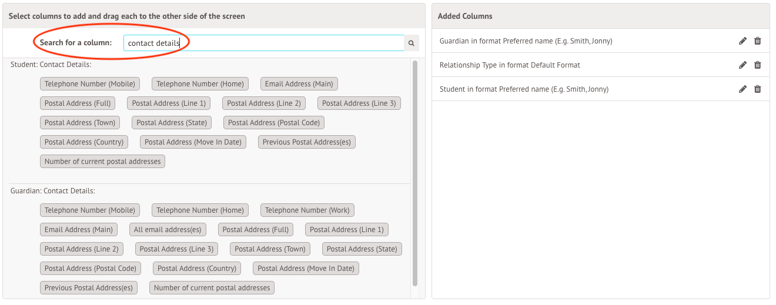
Task: Click Guardian Telephone Number (Work) tag
Action: click(x=307, y=210)
